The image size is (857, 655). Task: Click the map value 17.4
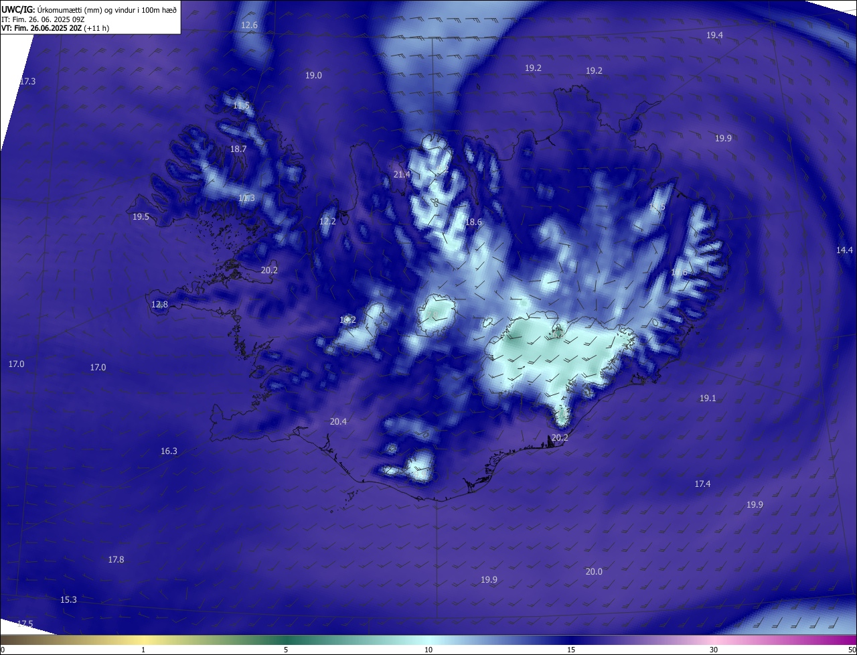pos(702,484)
